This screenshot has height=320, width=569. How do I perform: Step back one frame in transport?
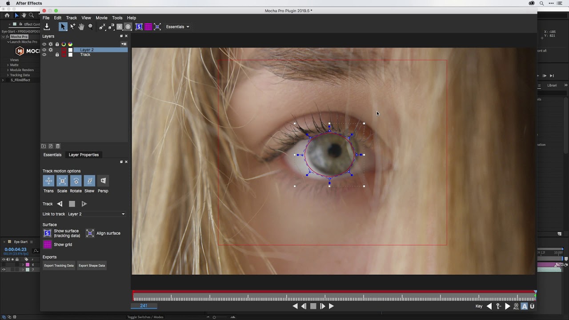point(304,306)
